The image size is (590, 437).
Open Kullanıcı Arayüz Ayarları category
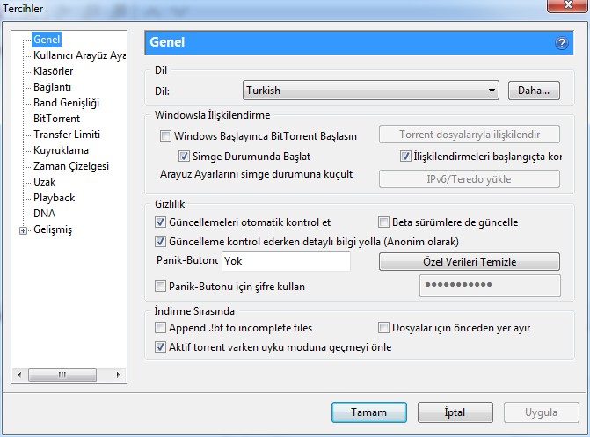[x=79, y=55]
